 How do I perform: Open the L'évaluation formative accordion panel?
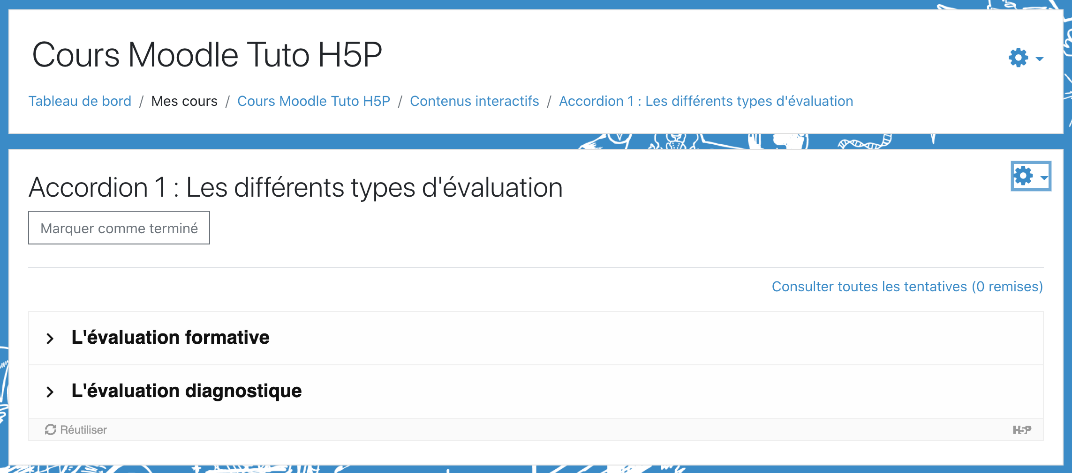click(171, 338)
